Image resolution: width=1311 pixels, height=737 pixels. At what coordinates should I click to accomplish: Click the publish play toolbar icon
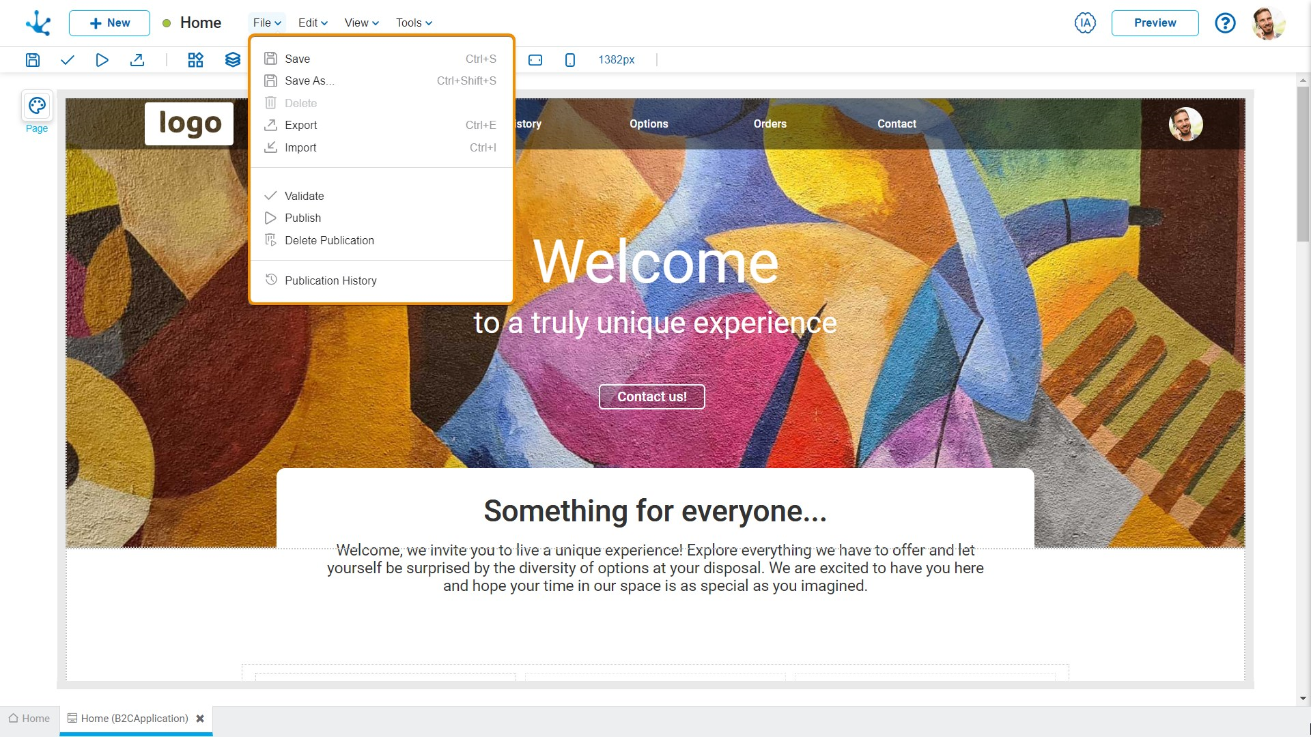[x=102, y=60]
